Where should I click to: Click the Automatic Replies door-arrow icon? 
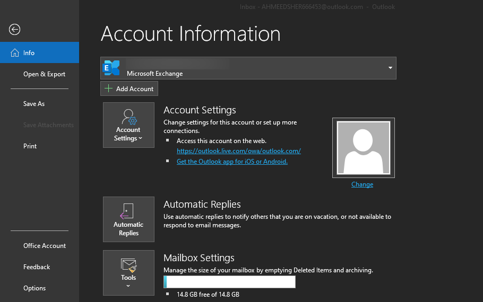click(x=127, y=211)
